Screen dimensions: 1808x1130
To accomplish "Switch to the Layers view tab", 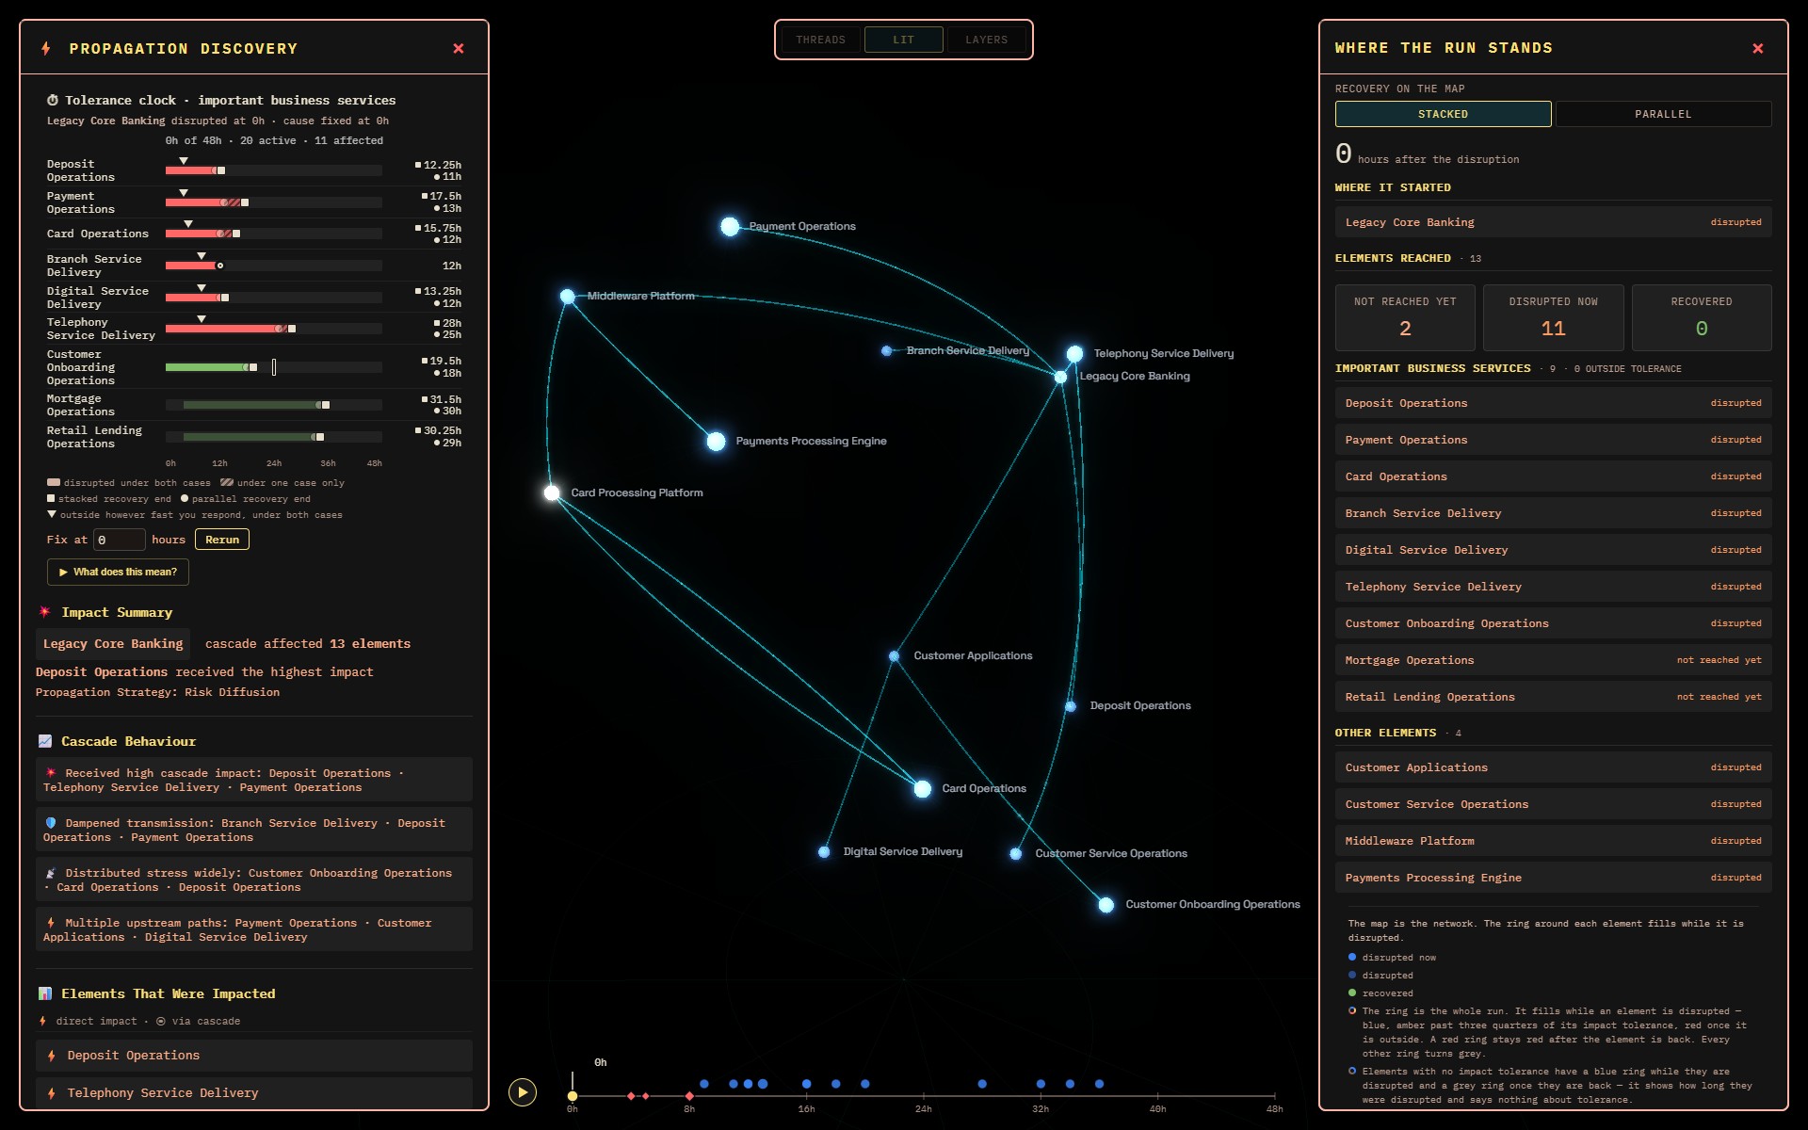I will click(x=986, y=40).
